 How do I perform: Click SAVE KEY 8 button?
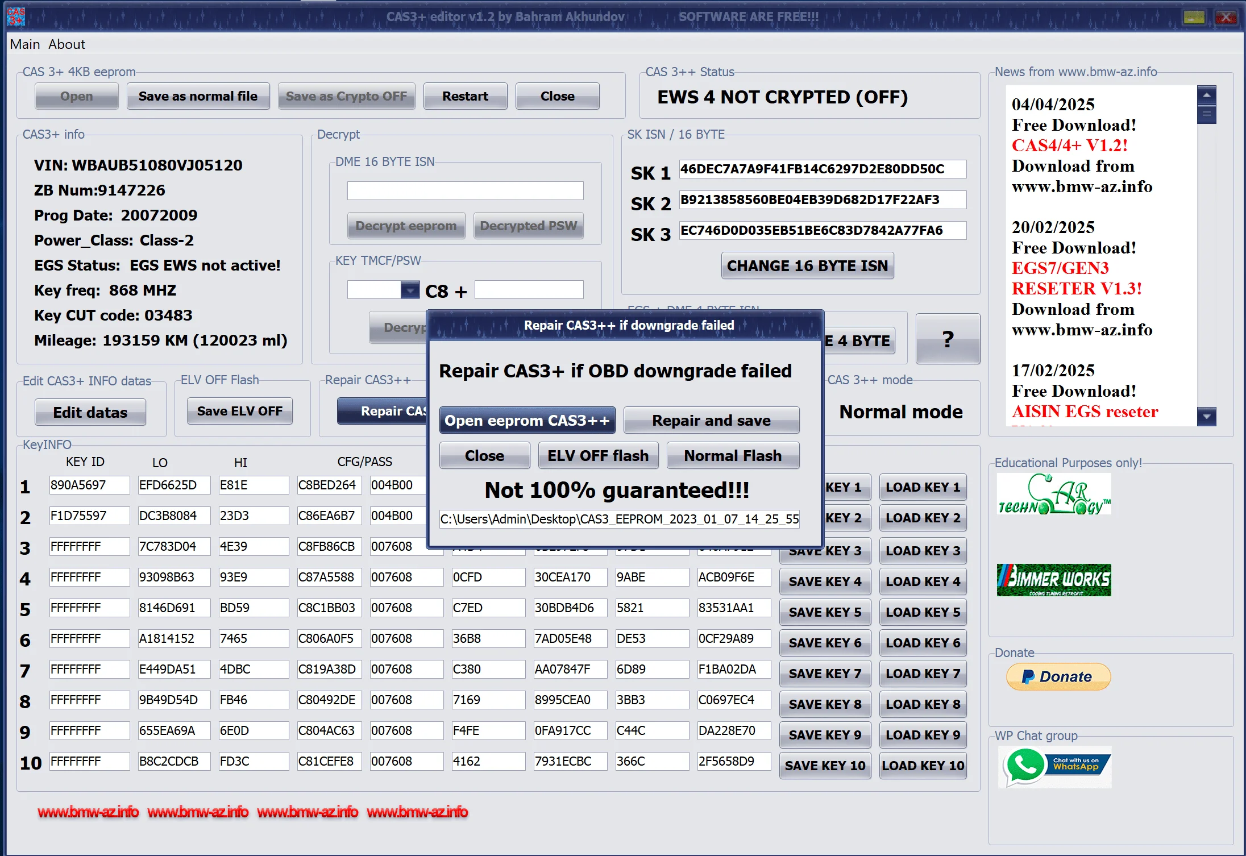click(x=825, y=704)
